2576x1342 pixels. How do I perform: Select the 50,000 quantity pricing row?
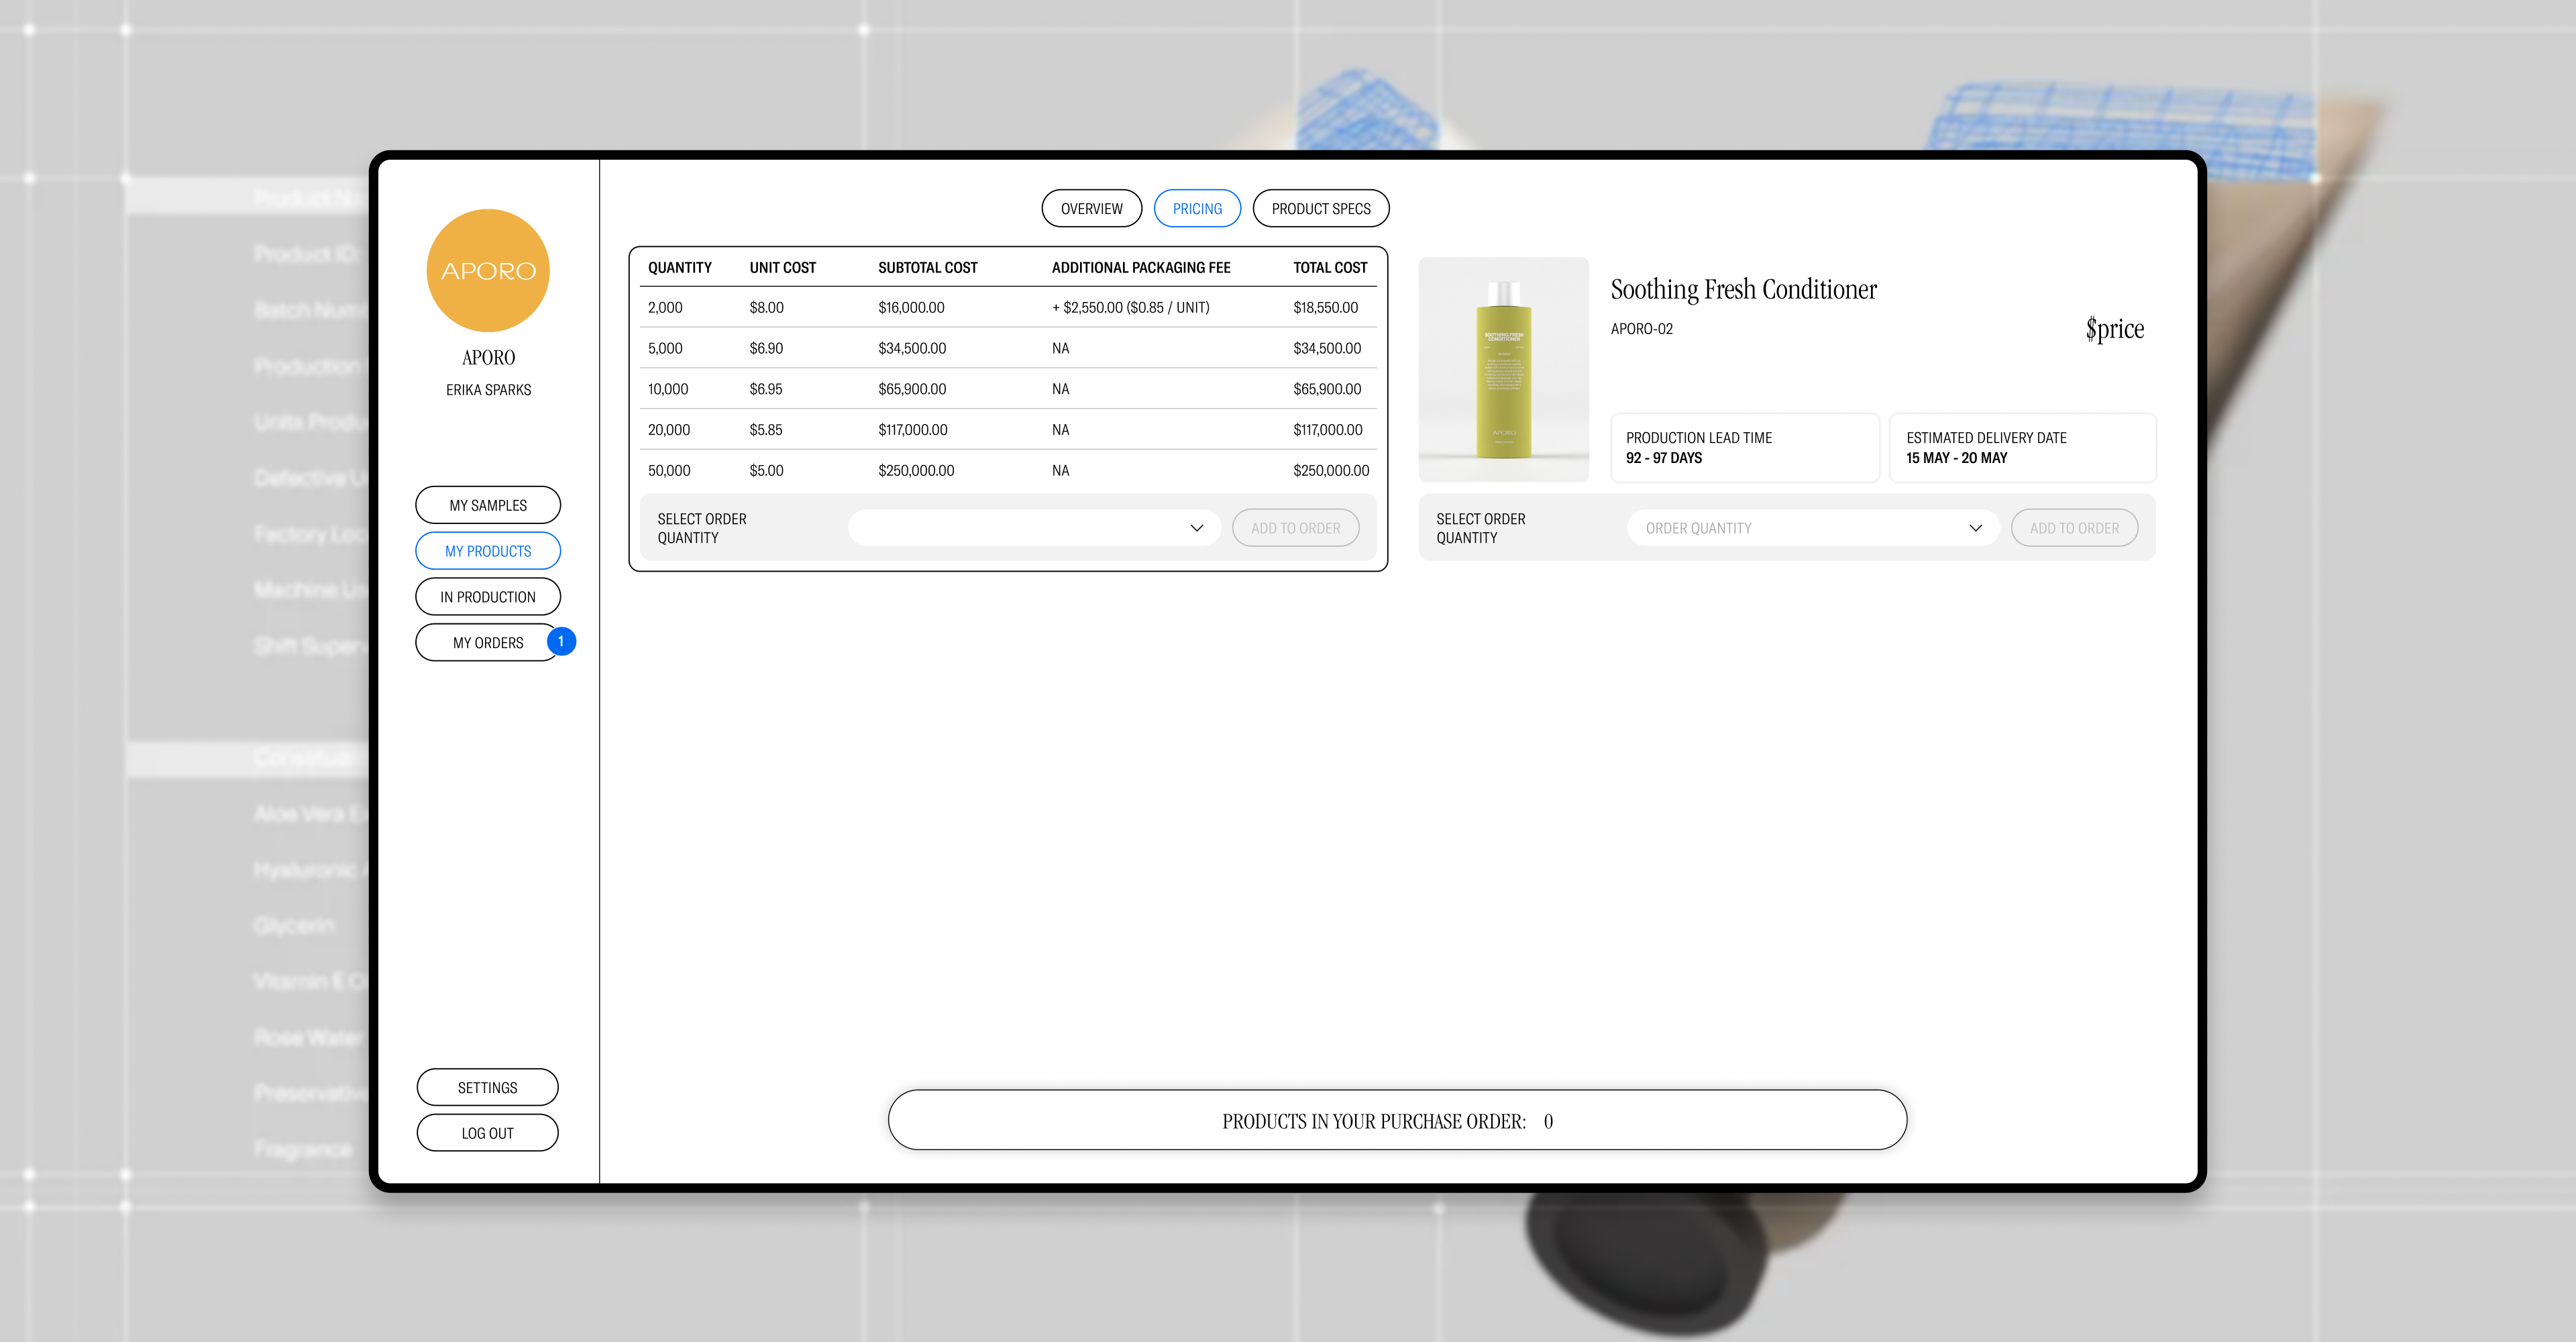(1007, 470)
